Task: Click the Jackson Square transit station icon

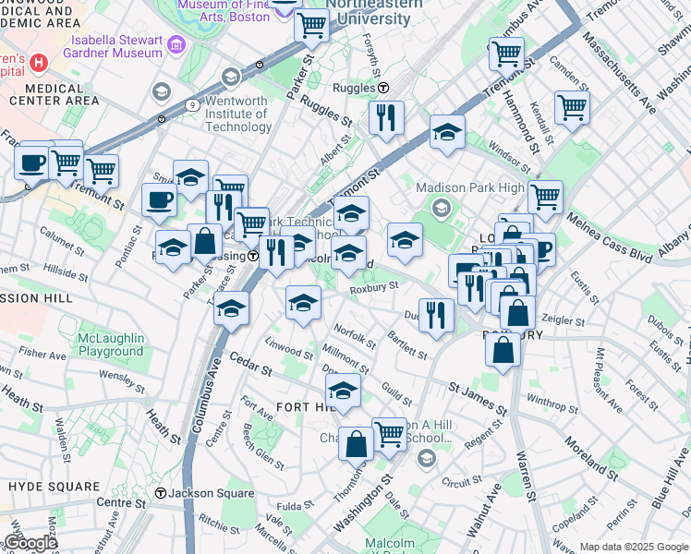Action: click(x=161, y=493)
